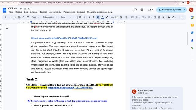The height and width of the screenshot is (110, 196).
Task: Open the Расширения menu
Action: coord(69,12)
